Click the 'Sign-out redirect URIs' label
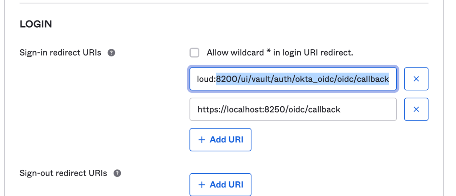The height and width of the screenshot is (196, 456). [x=63, y=173]
